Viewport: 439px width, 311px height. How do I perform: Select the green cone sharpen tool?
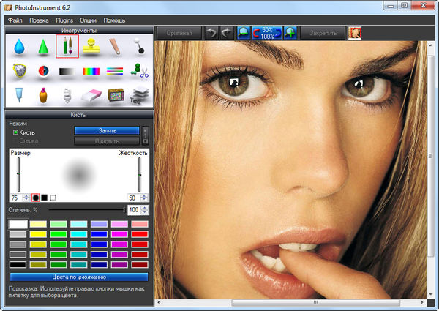pyautogui.click(x=43, y=48)
